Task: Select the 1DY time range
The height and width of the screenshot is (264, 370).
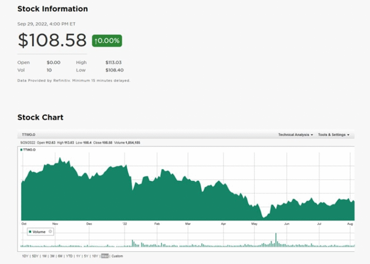Action: [25, 256]
